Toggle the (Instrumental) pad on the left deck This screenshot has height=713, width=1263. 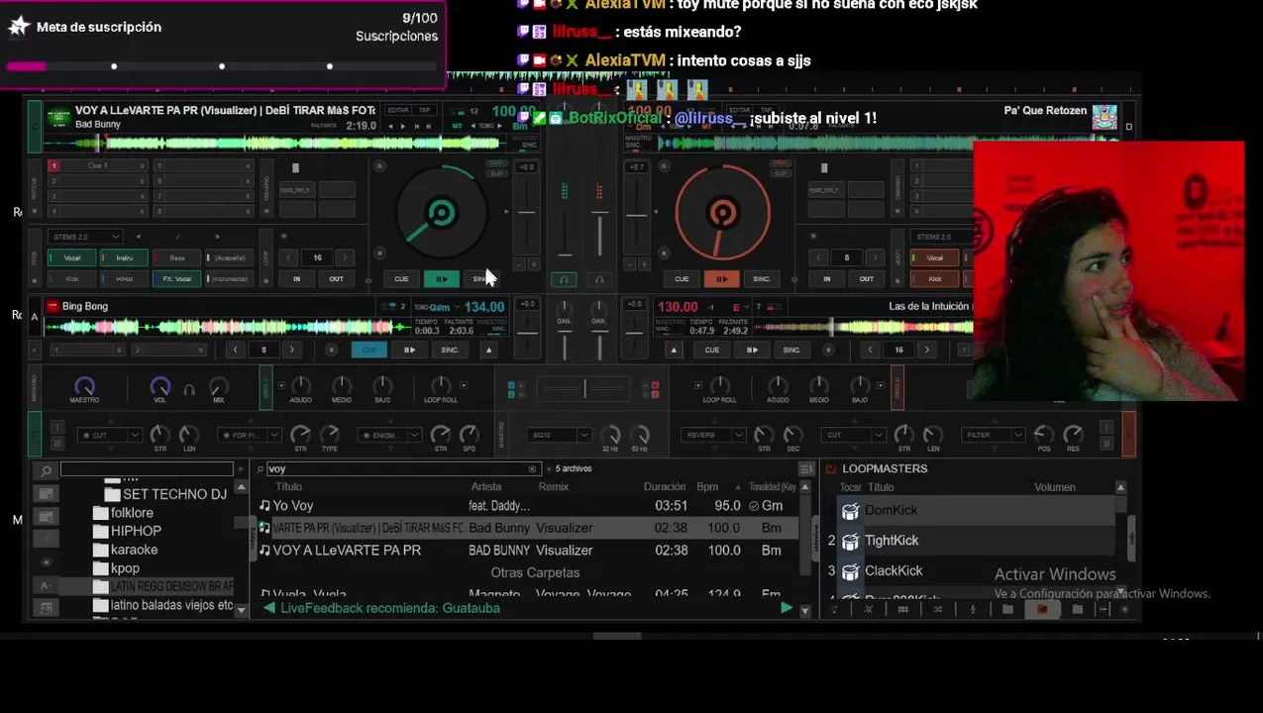click(229, 279)
